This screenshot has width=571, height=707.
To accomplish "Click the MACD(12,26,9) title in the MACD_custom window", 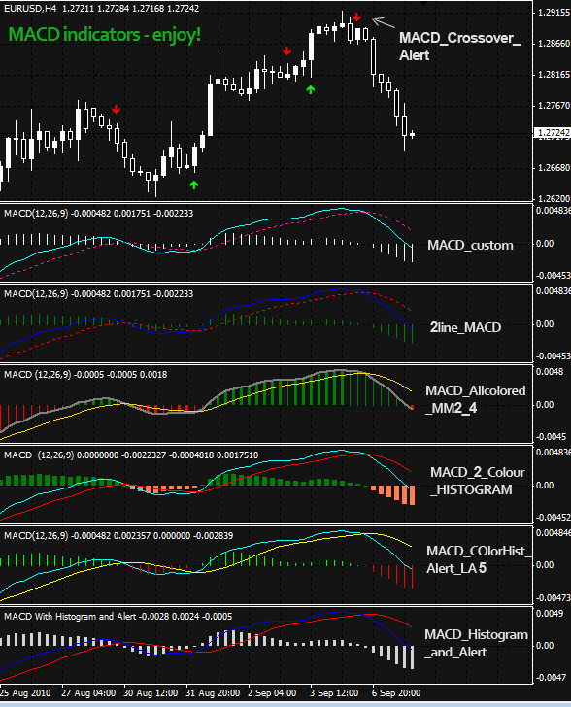I will [x=99, y=214].
